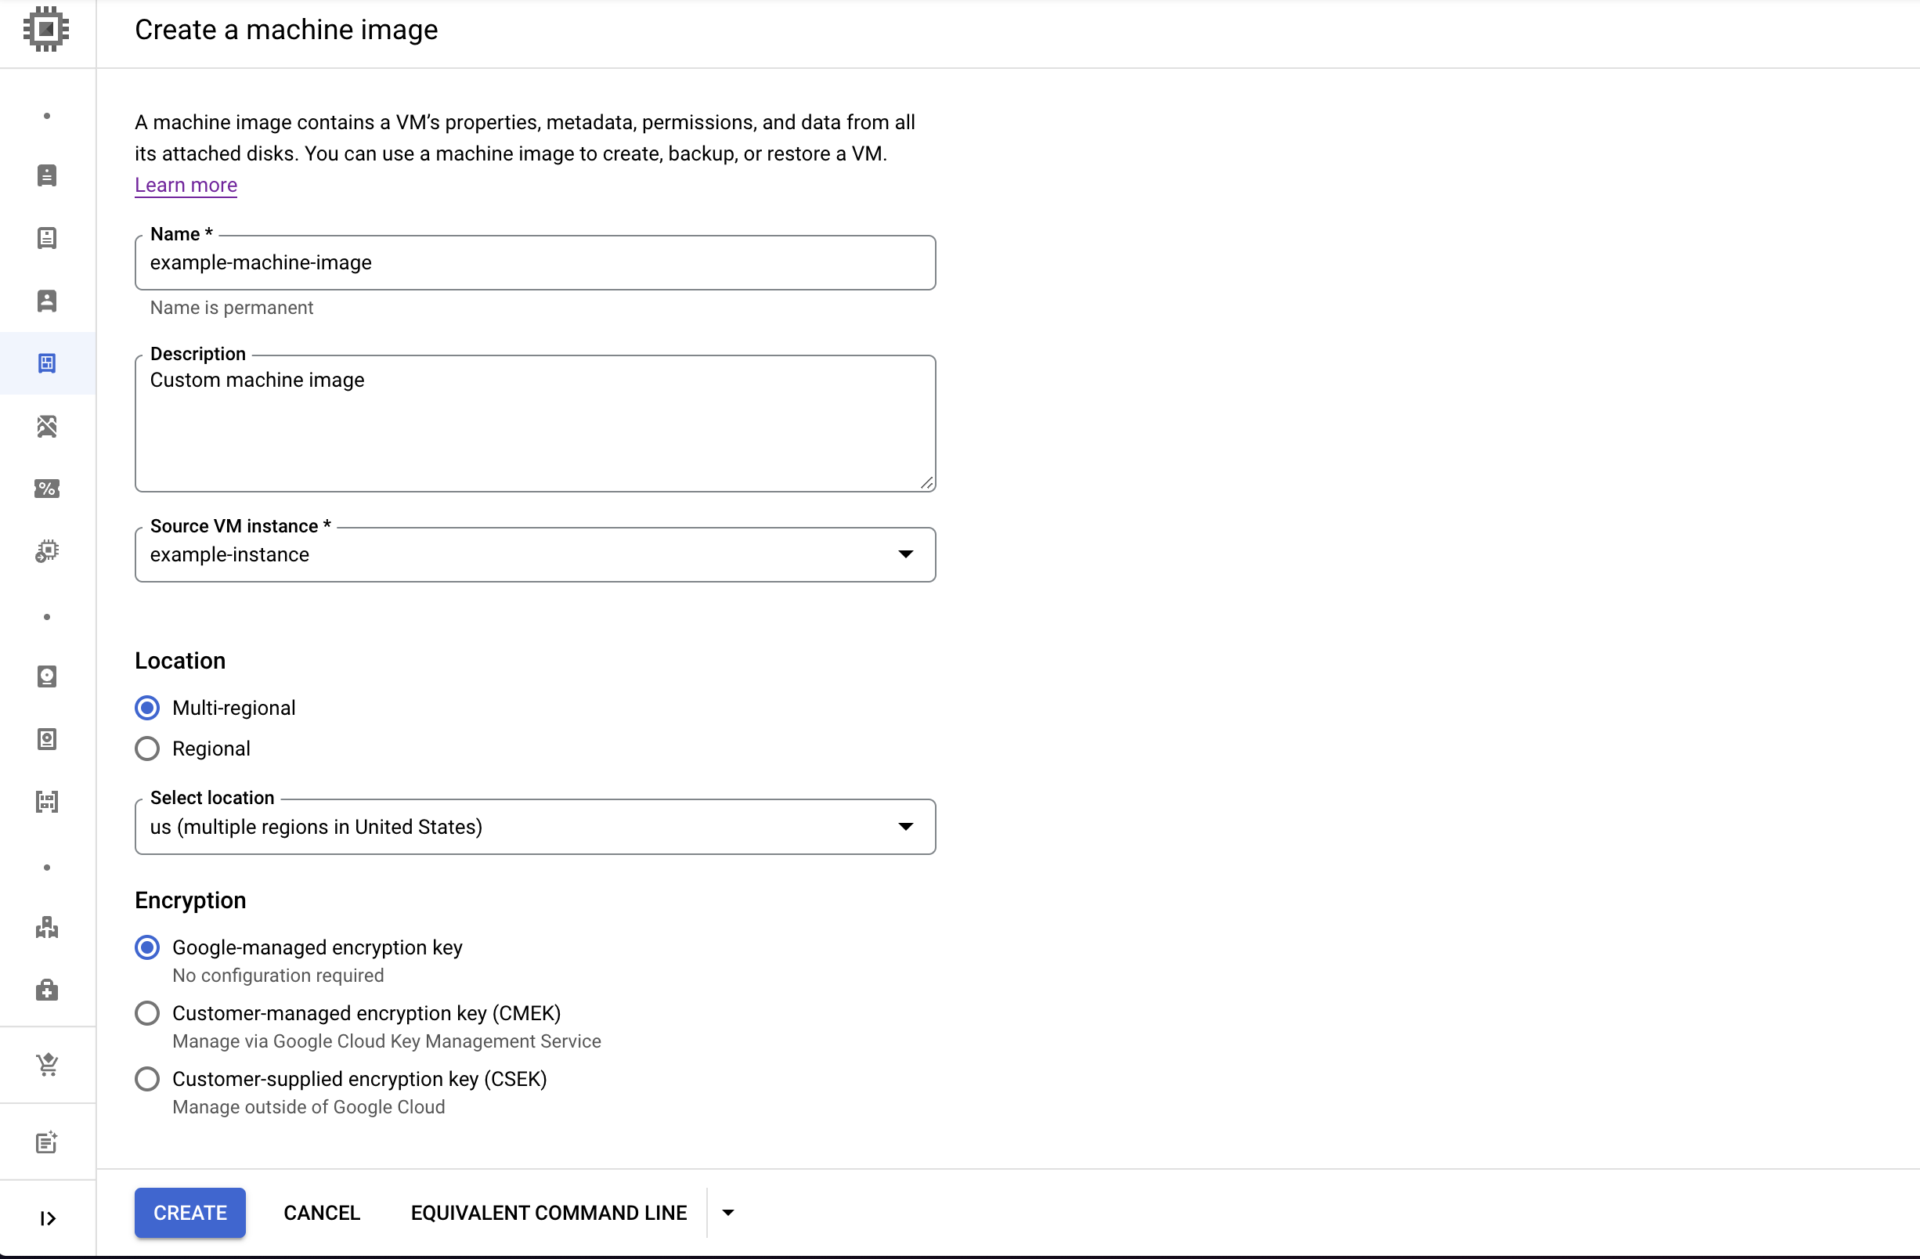The width and height of the screenshot is (1920, 1259).
Task: Click the chip-with-arrow migrate icon in sidebar
Action: (47, 551)
